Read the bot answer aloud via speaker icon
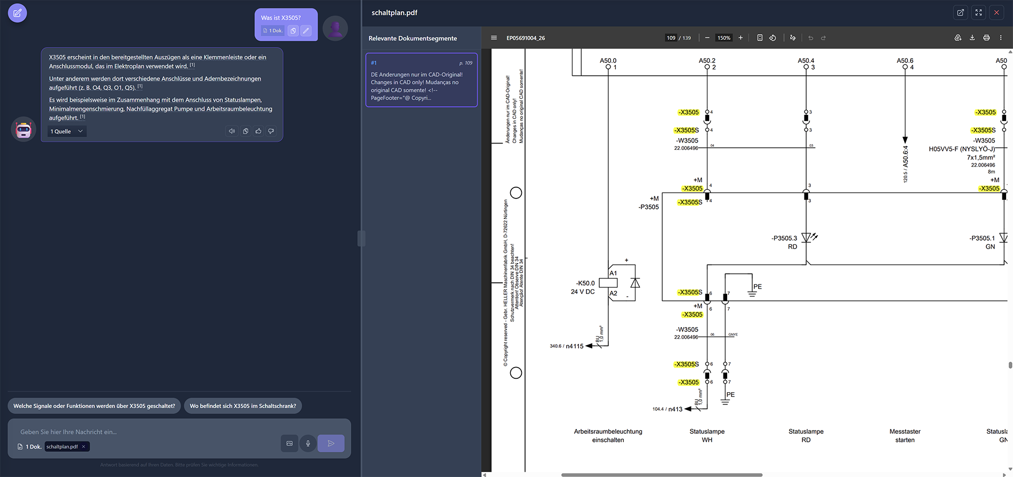1013x477 pixels. 231,131
